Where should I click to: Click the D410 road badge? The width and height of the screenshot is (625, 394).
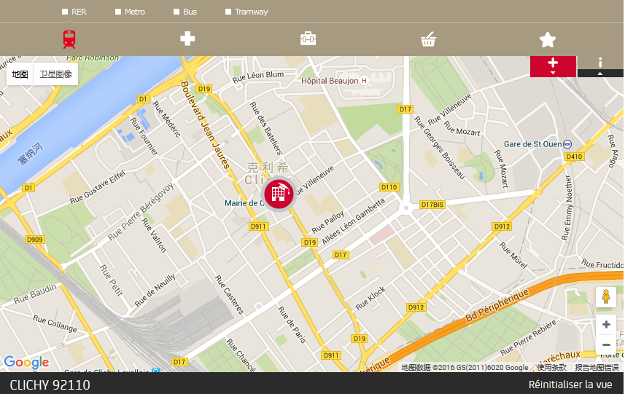tap(575, 157)
